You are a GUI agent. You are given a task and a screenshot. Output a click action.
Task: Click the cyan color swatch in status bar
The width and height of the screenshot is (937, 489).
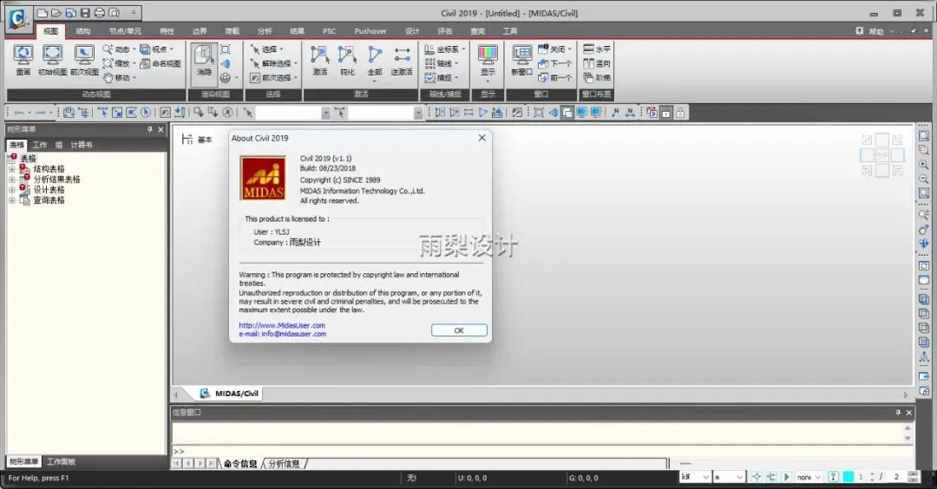(x=848, y=477)
